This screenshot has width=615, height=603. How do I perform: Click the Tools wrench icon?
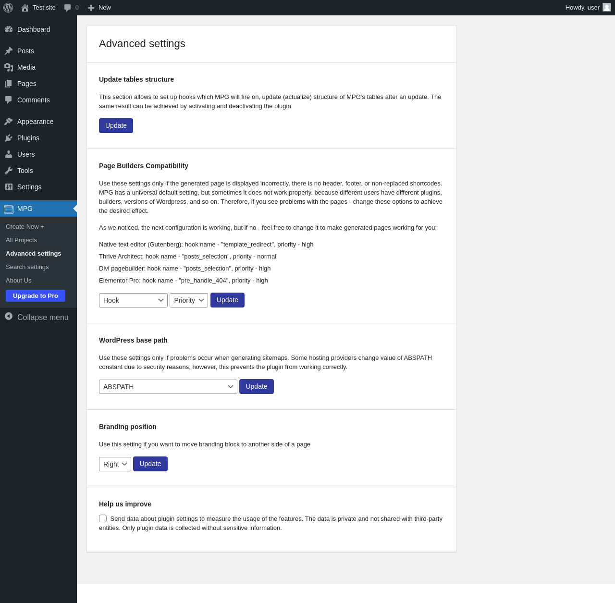tap(9, 171)
